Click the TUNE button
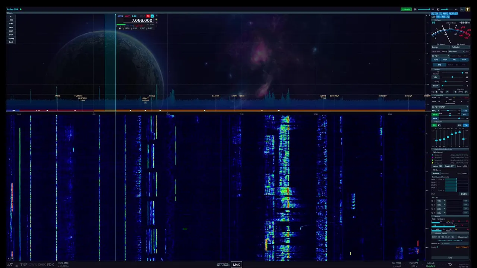The image size is (477, 268). pyautogui.click(x=436, y=60)
